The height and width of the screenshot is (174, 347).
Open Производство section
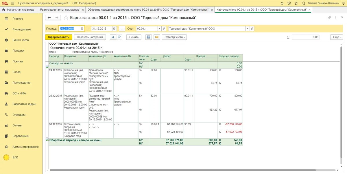[x=21, y=83]
